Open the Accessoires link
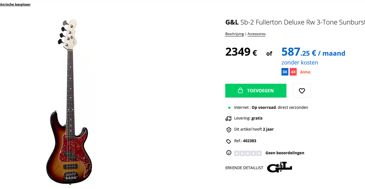This screenshot has width=365, height=189. [256, 34]
